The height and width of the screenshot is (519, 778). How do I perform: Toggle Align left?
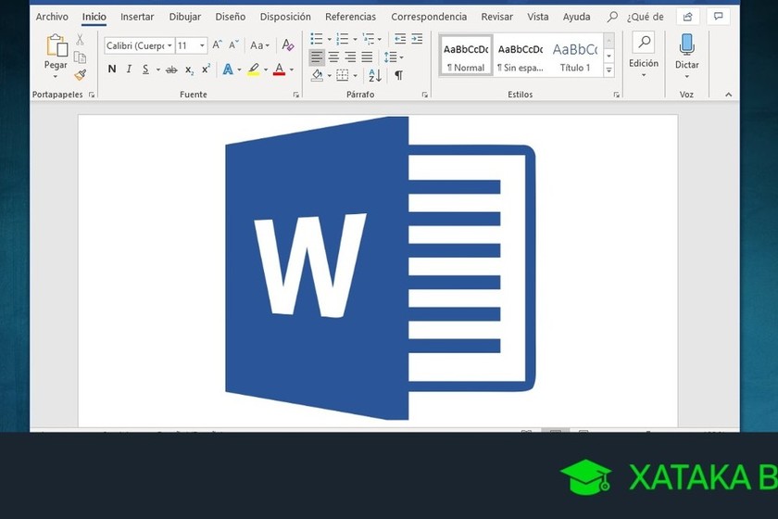tap(317, 57)
